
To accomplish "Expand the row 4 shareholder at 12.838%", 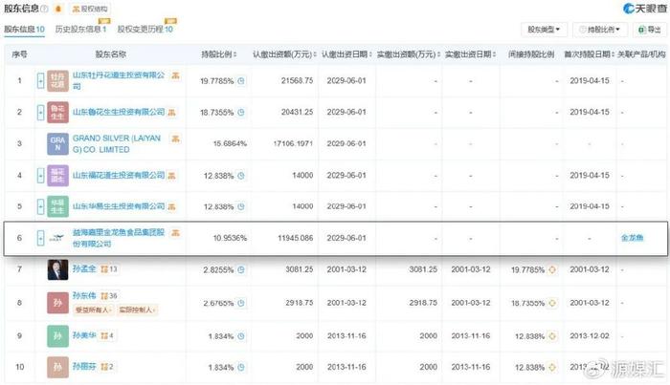I will (40, 175).
